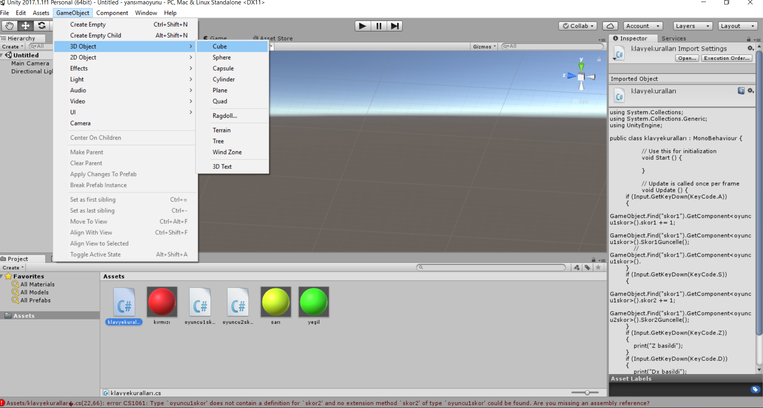Toggle the scene gizmo lock
763x408 pixels.
[599, 59]
